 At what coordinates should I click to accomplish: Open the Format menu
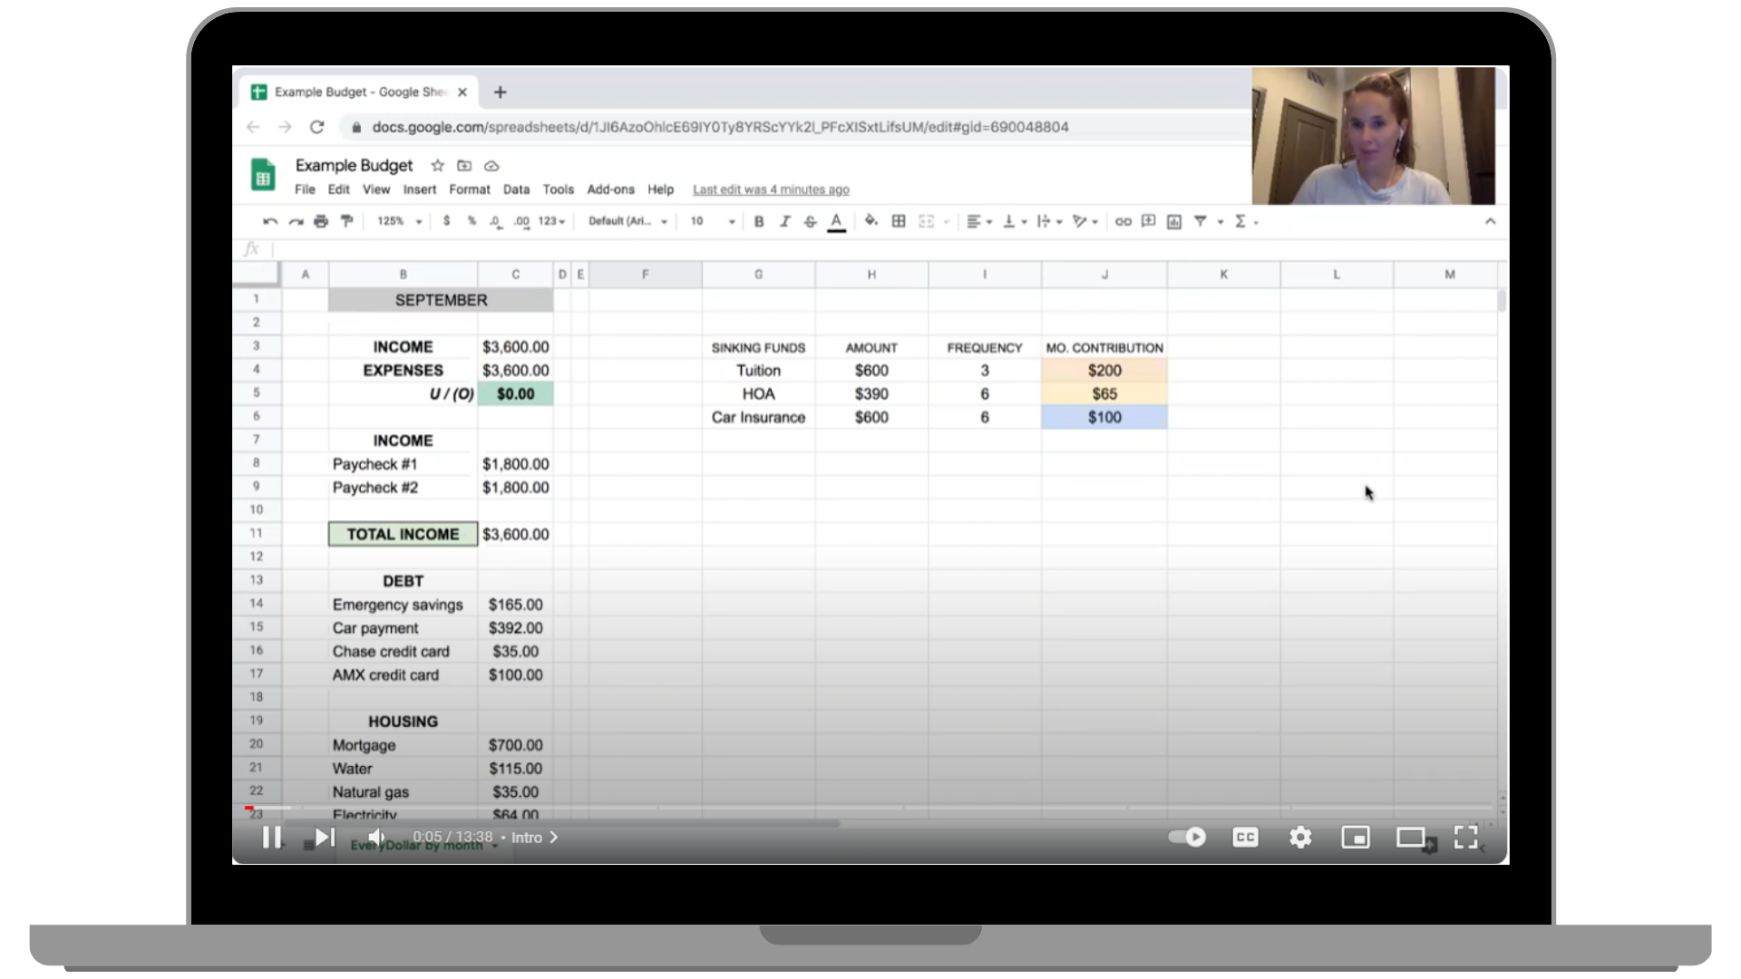tap(469, 189)
